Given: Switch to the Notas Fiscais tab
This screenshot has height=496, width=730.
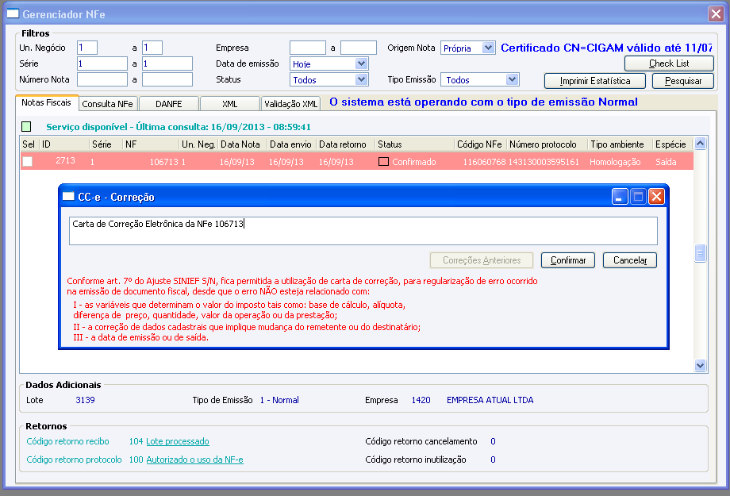Looking at the screenshot, I should [46, 102].
